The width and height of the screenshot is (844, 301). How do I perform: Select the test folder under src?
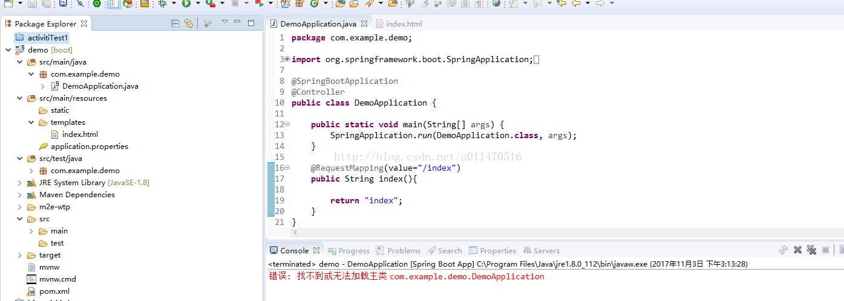51,243
